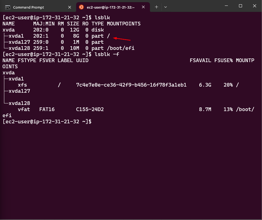
Task: Click the Ubuntu logo on the active tab
Action: (81, 7)
